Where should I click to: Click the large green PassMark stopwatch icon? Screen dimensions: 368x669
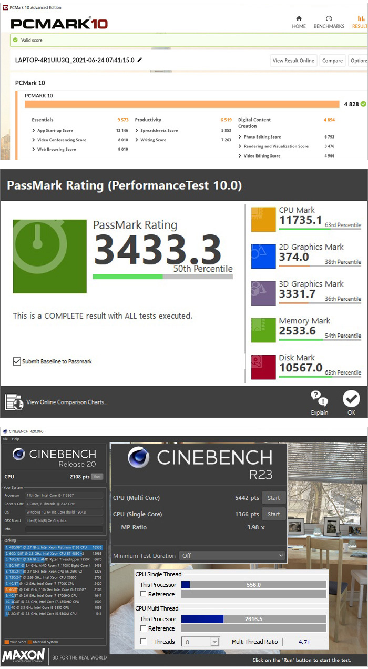(x=49, y=257)
